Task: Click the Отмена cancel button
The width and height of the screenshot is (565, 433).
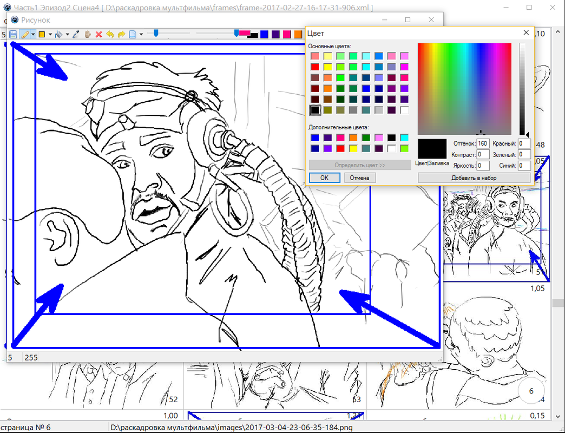Action: tap(359, 178)
